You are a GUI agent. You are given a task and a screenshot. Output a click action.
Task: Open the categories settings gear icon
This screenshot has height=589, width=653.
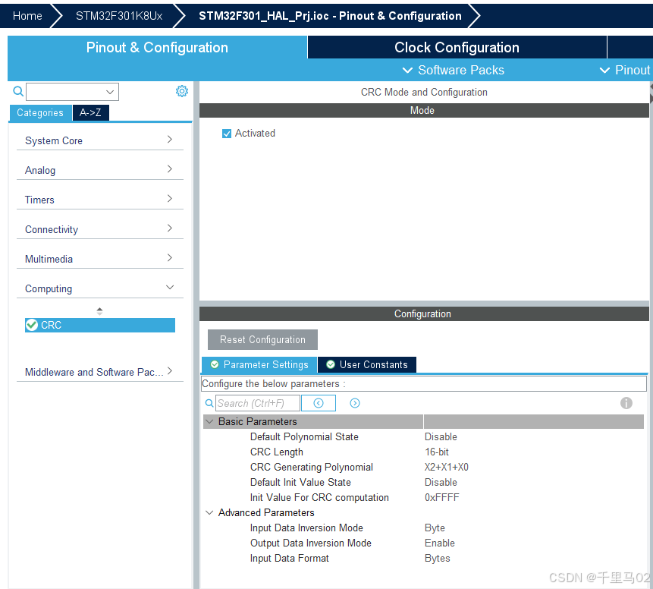pos(181,91)
